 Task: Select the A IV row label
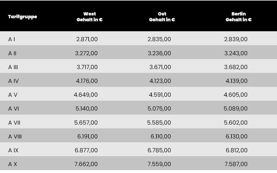[14, 81]
